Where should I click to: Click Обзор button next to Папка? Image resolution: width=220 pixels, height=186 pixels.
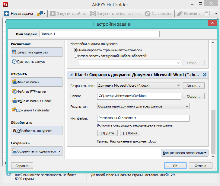tap(193, 96)
